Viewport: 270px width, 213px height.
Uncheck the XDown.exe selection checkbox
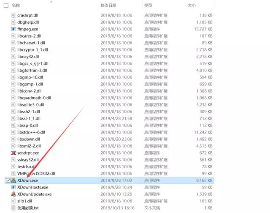[6, 180]
